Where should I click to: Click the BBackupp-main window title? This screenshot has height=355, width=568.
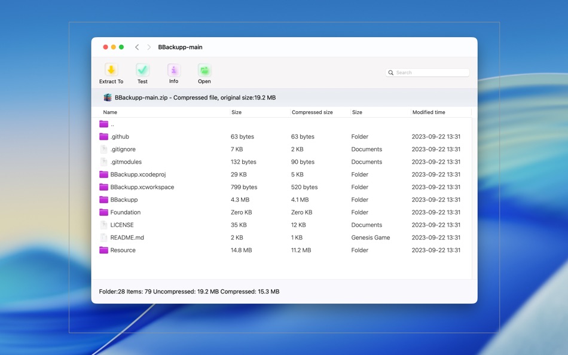180,47
